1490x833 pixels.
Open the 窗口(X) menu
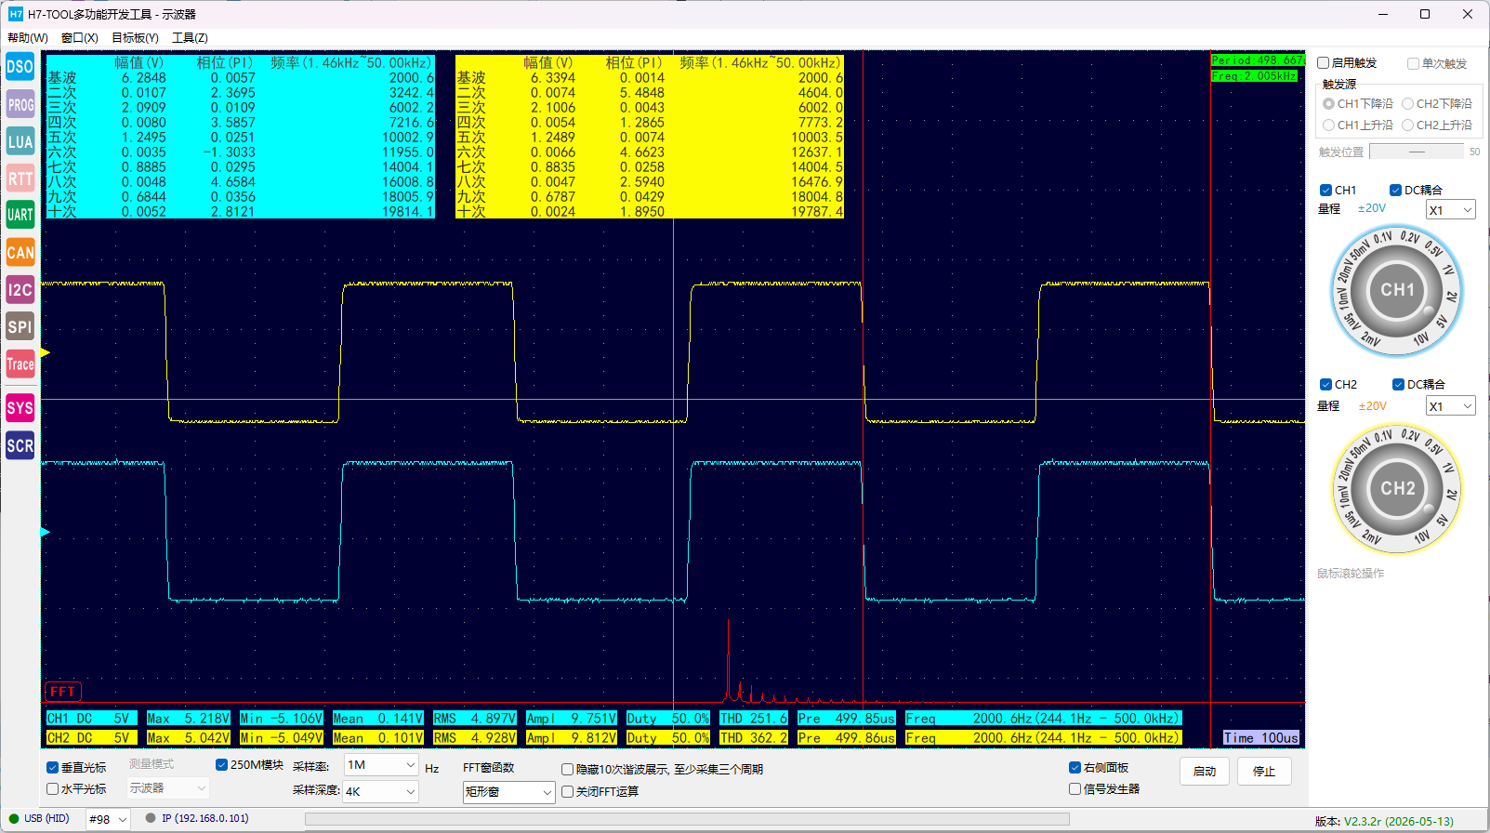[x=80, y=38]
